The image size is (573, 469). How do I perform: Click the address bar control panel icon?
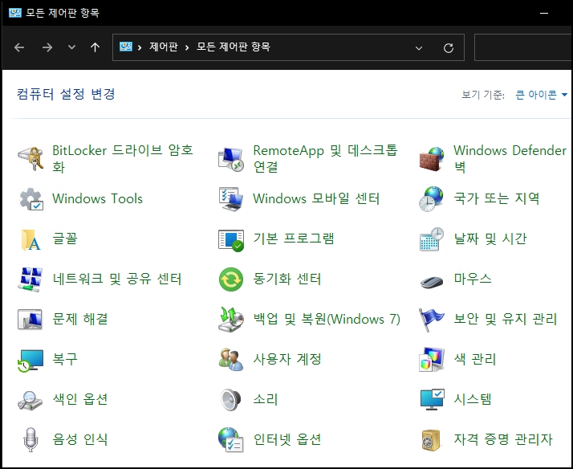point(126,47)
